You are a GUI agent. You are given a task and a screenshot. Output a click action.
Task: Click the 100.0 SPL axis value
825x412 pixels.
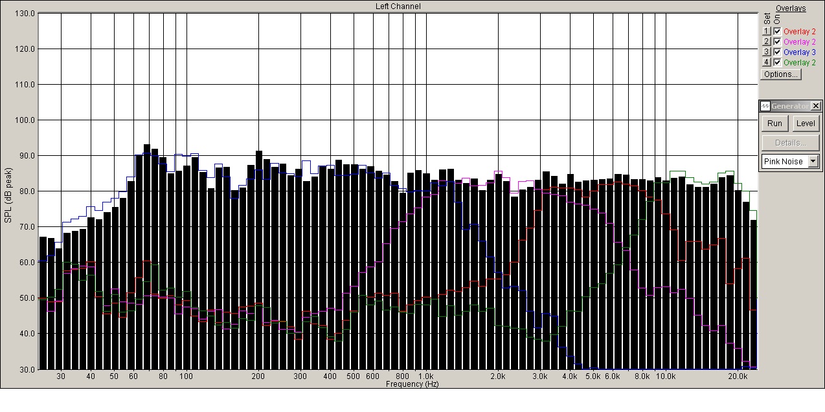point(25,120)
